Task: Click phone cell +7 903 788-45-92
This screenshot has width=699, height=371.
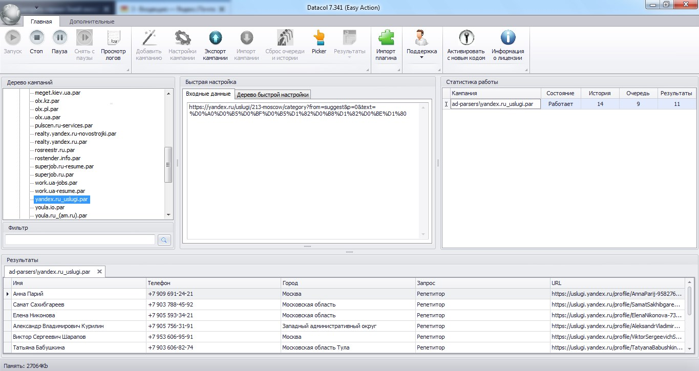Action: (213, 304)
